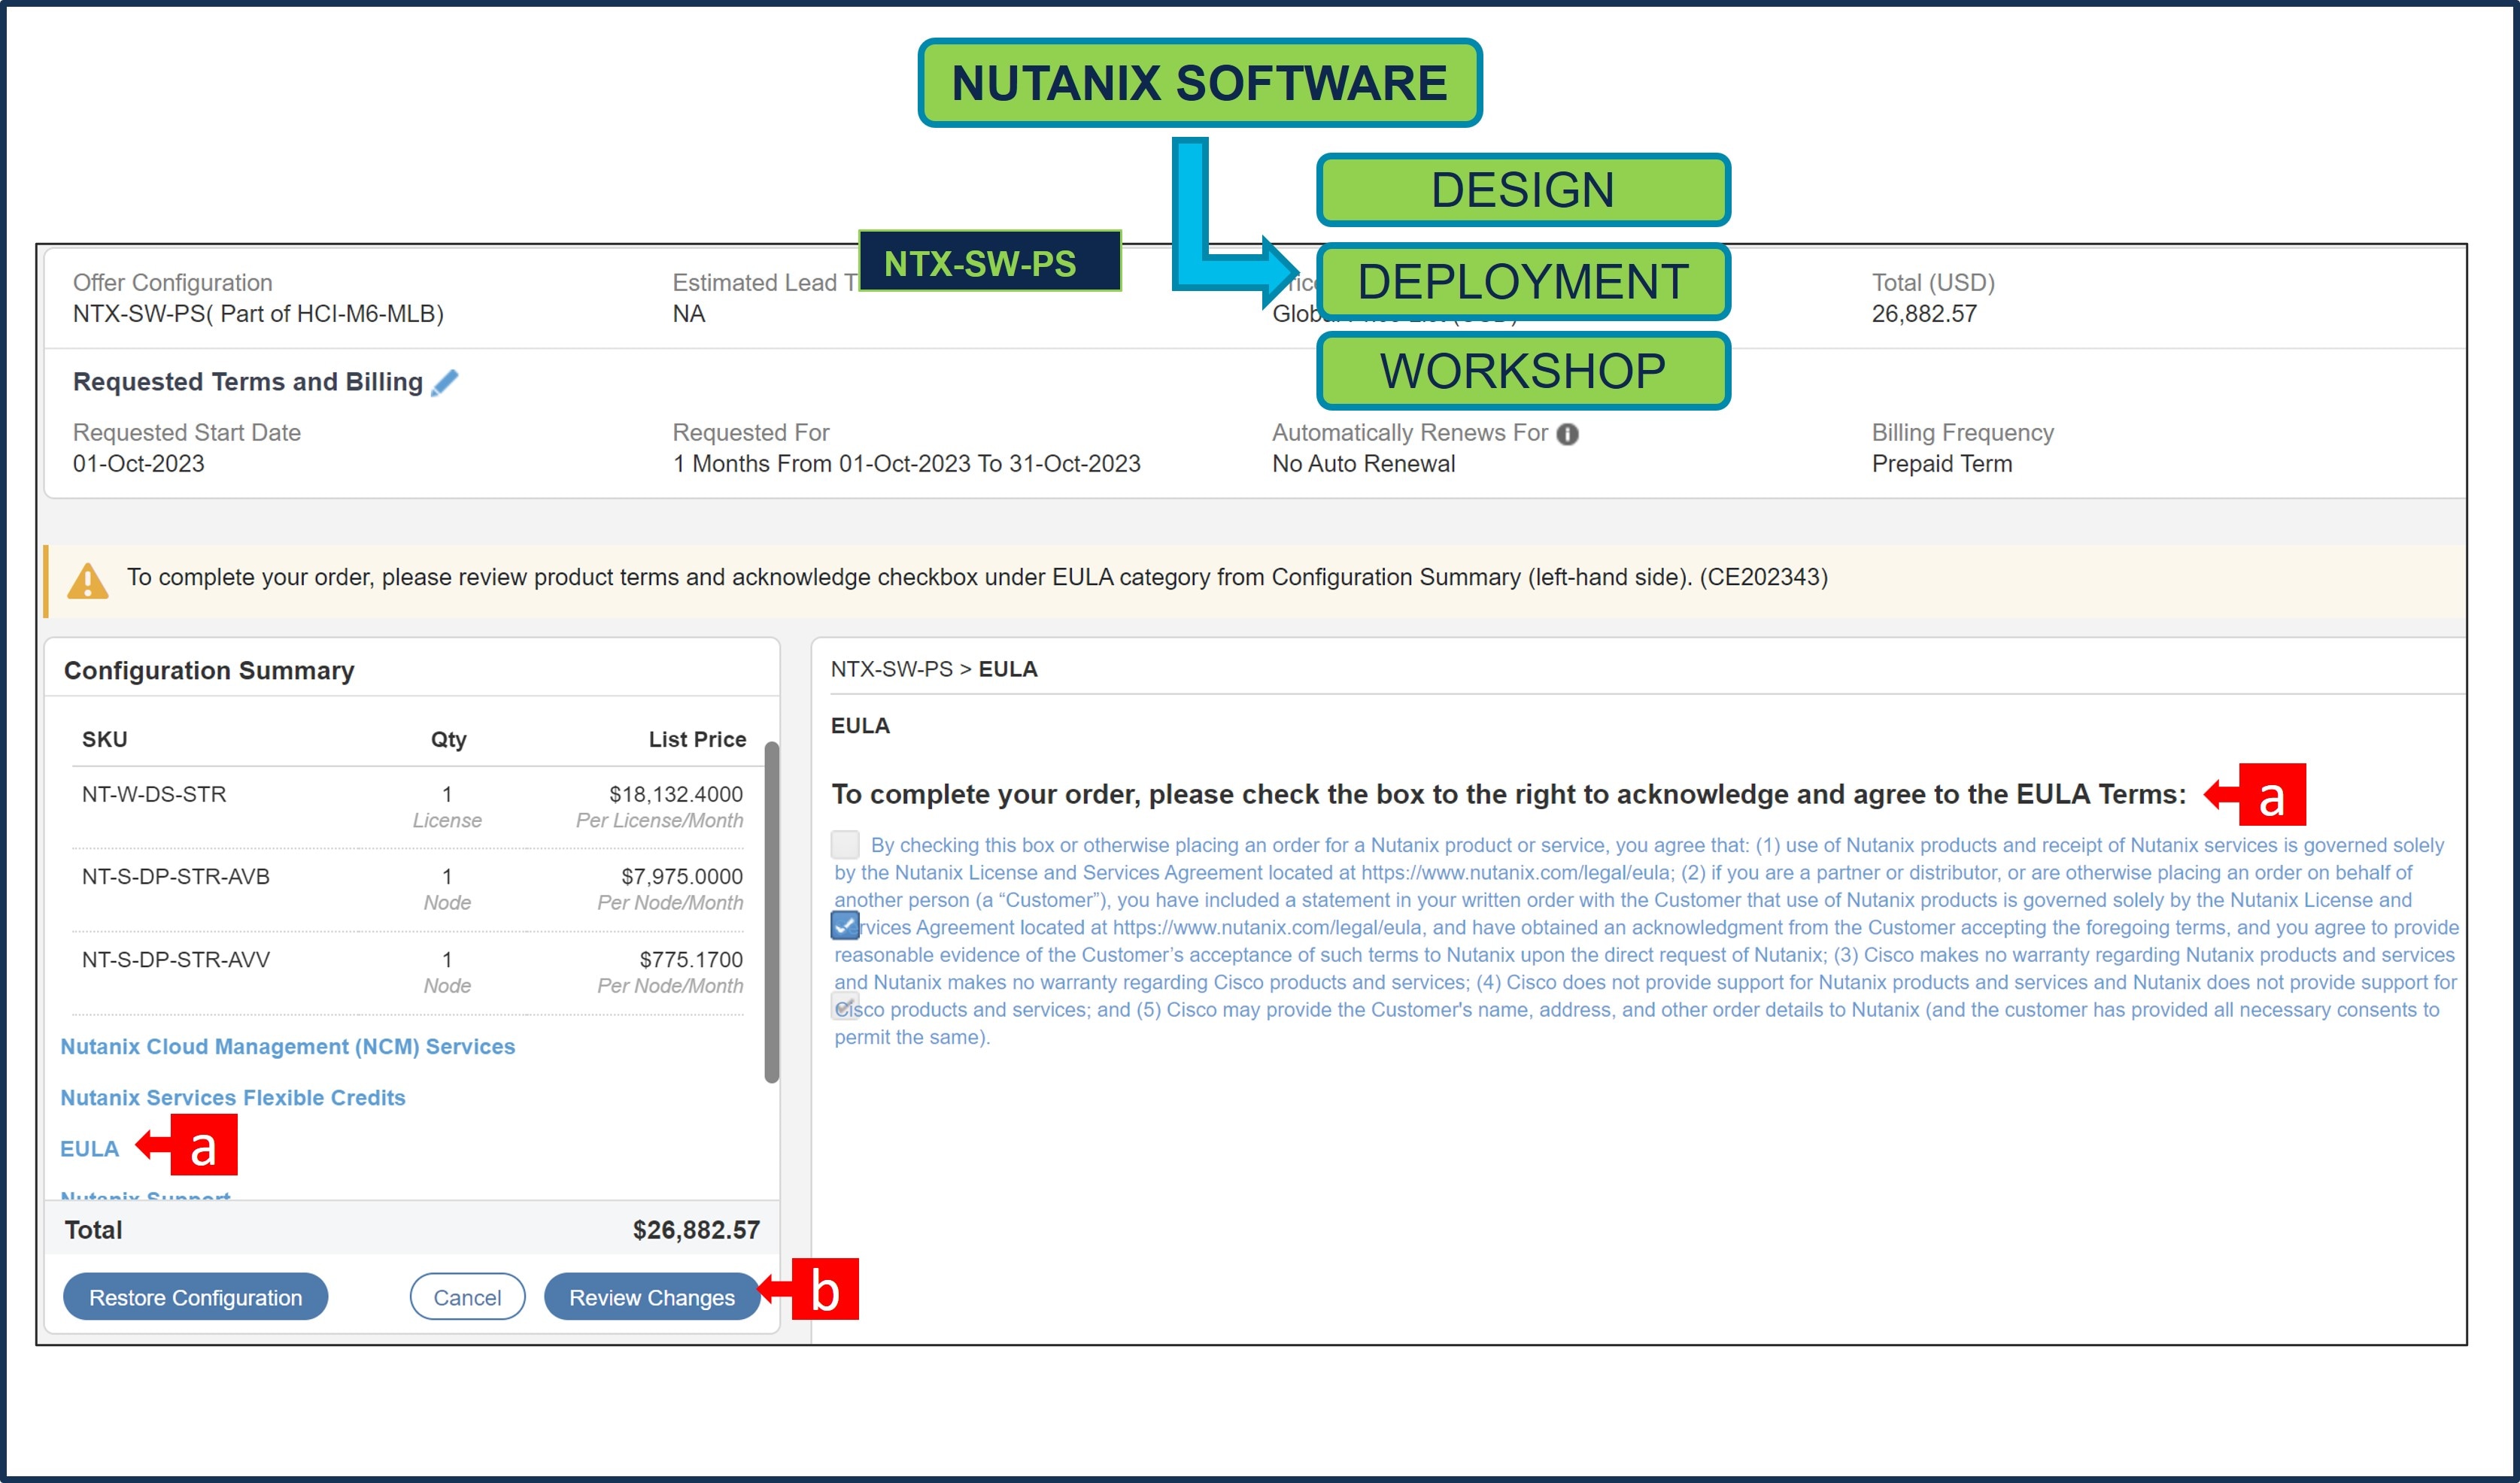Cancel the configuration changes
The image size is (2520, 1483).
[467, 1297]
